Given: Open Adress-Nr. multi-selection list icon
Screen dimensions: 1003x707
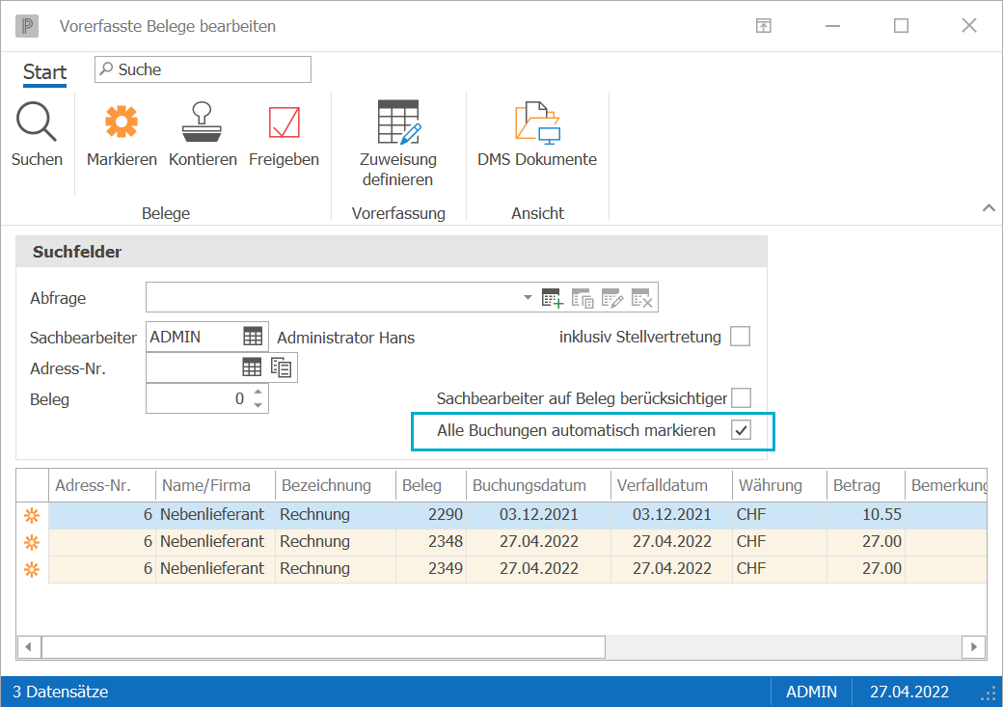Looking at the screenshot, I should (281, 367).
